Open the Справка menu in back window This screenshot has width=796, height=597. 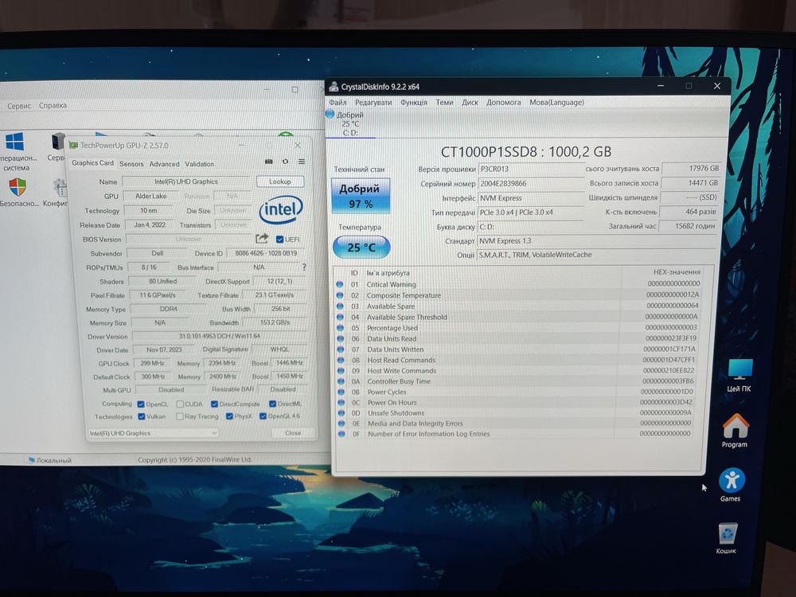(53, 106)
